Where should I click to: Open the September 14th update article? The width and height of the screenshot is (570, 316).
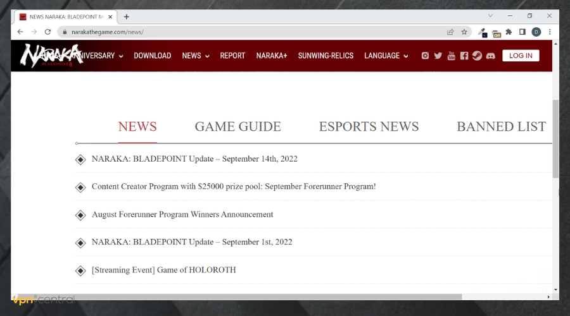(194, 159)
